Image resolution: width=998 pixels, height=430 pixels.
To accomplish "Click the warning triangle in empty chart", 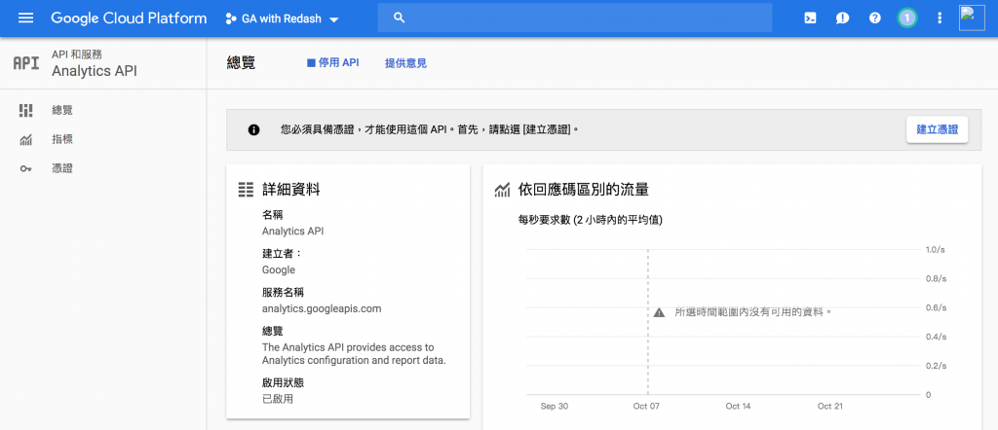I will pos(659,312).
